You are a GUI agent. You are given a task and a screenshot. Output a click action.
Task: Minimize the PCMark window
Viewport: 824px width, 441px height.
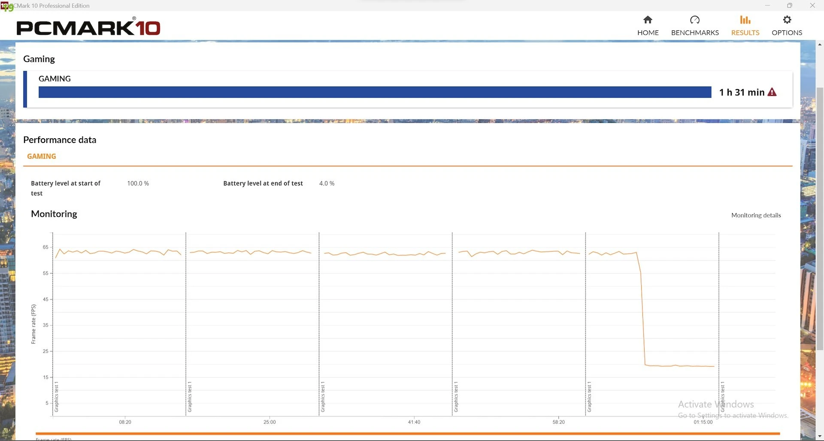[767, 6]
